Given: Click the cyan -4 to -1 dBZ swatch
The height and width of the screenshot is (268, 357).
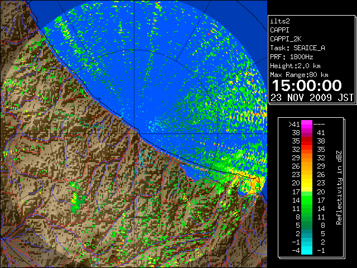Looking at the screenshot, I should point(307,250).
